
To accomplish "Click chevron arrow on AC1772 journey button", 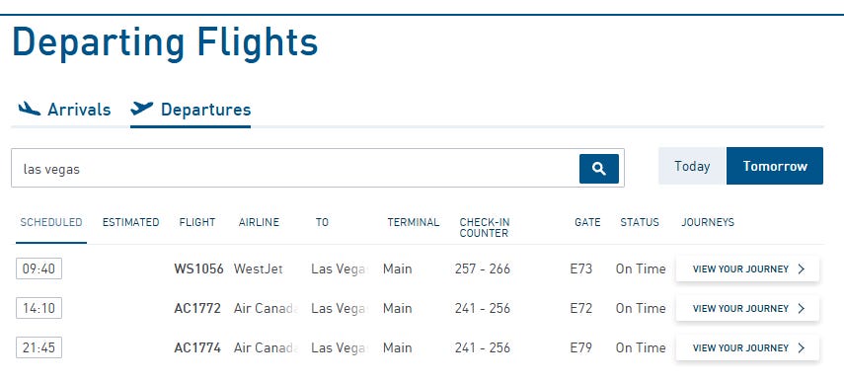I will [801, 308].
